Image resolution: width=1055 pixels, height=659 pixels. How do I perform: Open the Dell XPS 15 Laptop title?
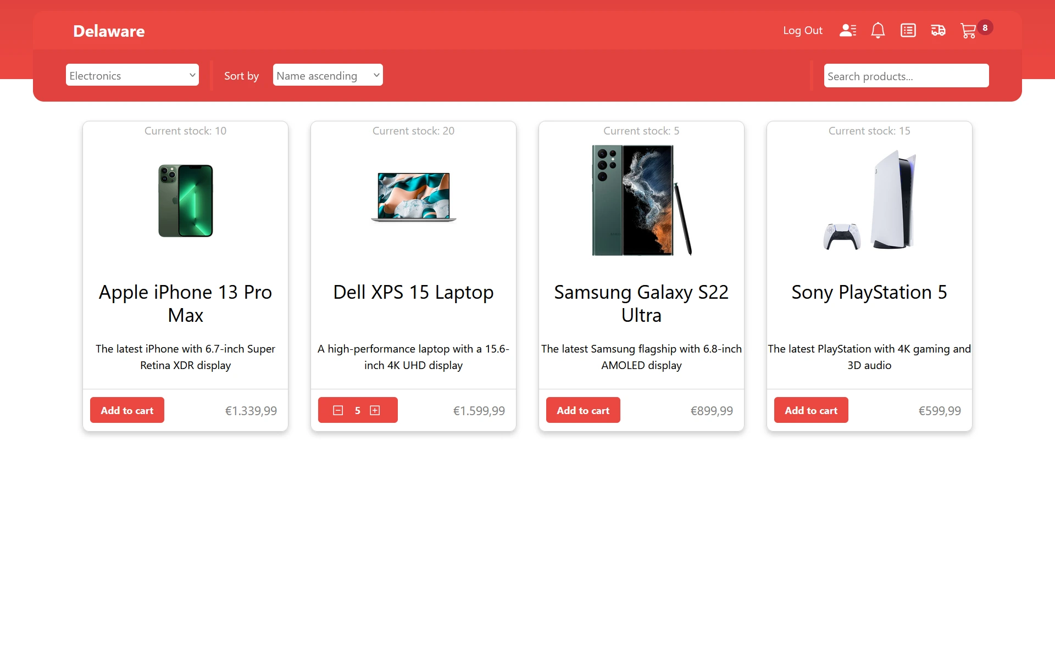414,292
